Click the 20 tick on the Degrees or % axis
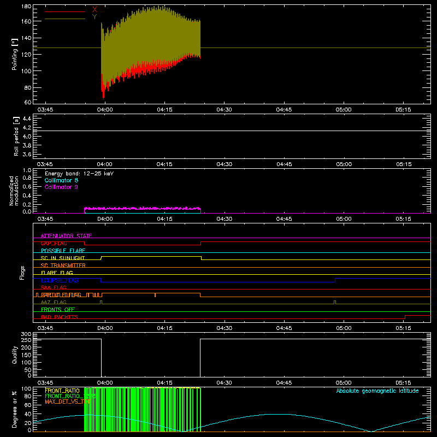Image resolution: width=437 pixels, height=437 pixels. [28, 423]
